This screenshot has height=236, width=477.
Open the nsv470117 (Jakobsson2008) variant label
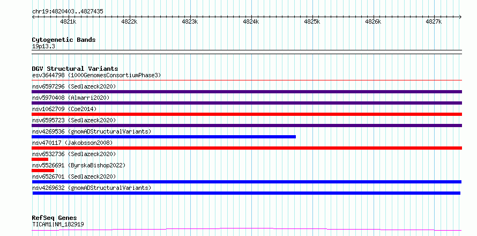(72, 143)
